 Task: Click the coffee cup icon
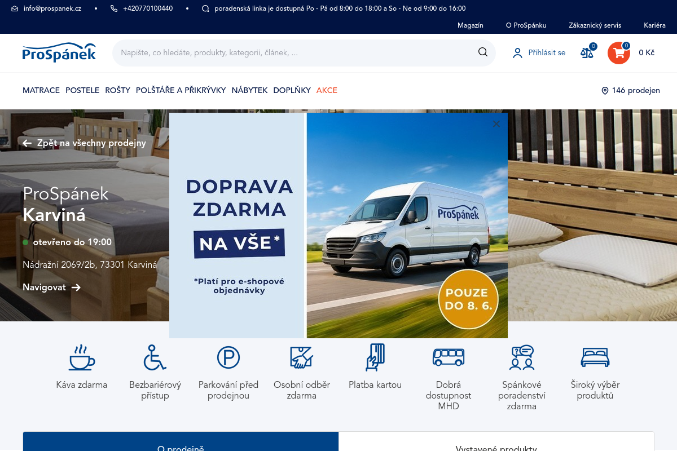[82, 357]
